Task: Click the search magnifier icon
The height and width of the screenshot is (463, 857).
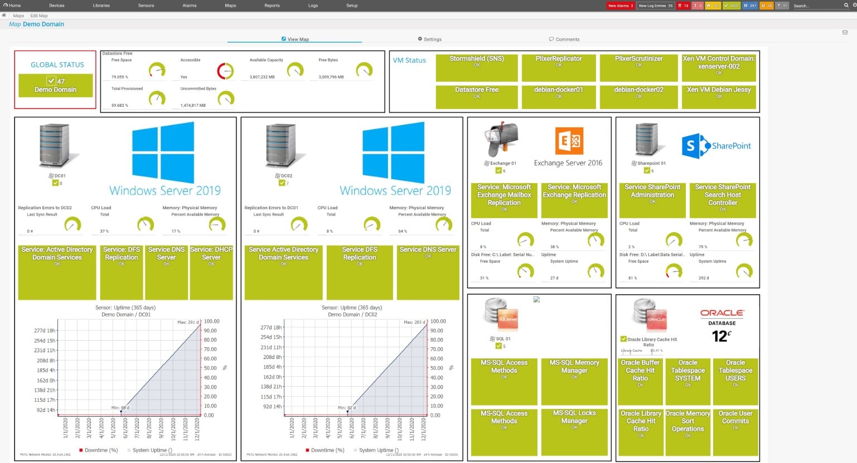Action: (846, 6)
